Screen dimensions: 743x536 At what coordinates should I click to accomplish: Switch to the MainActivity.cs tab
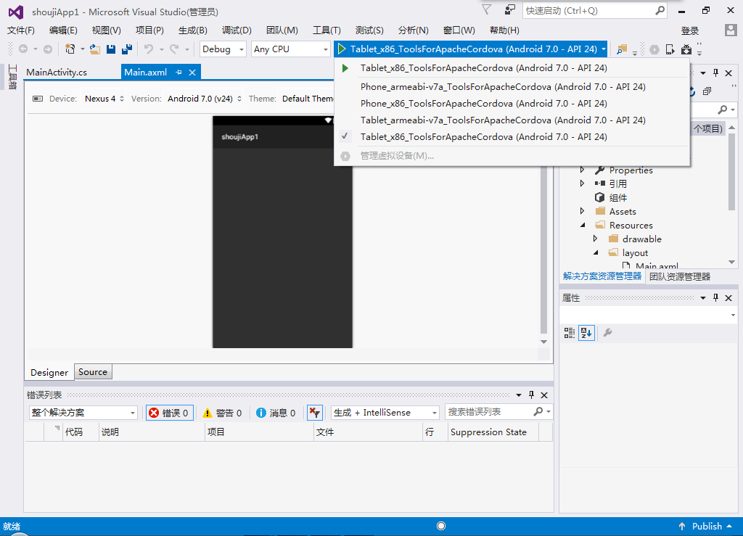coord(57,73)
